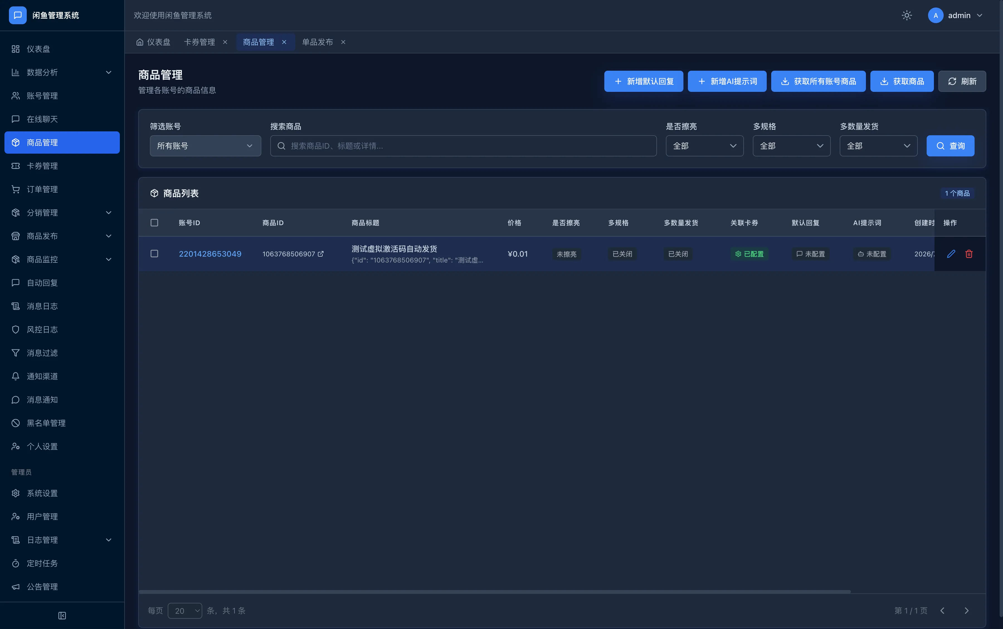Click the 新增AI提示词 button
The height and width of the screenshot is (629, 1003).
[x=727, y=81]
